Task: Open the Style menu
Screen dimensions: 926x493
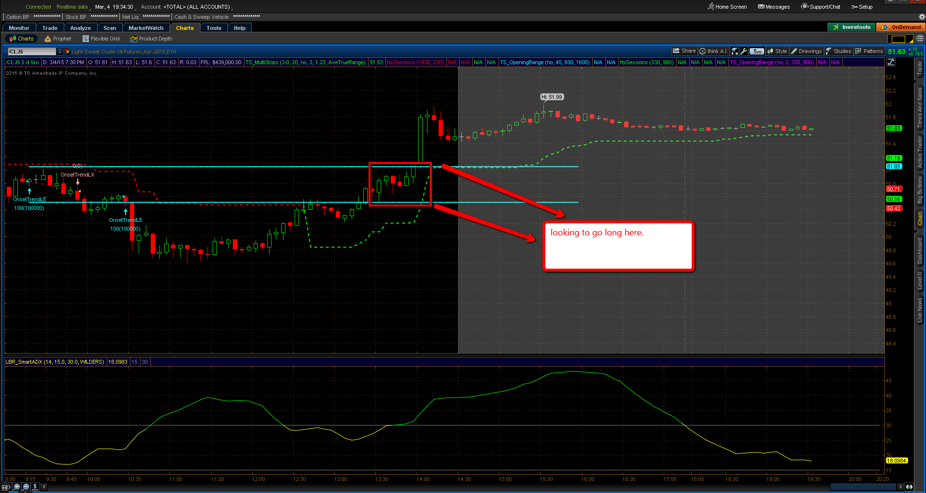Action: [x=778, y=51]
